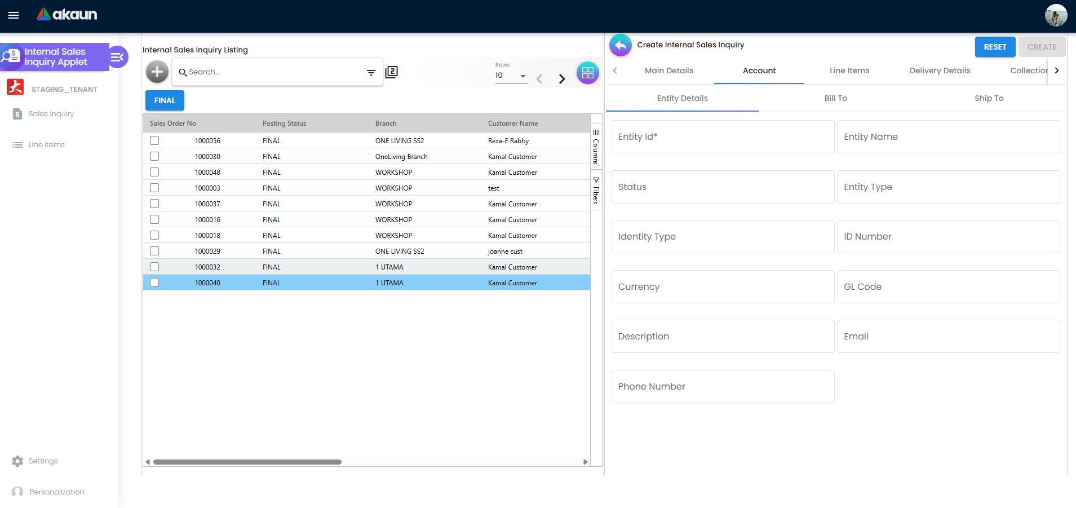Tick the checkbox for order 1000056
This screenshot has width=1076, height=508.
coord(154,140)
